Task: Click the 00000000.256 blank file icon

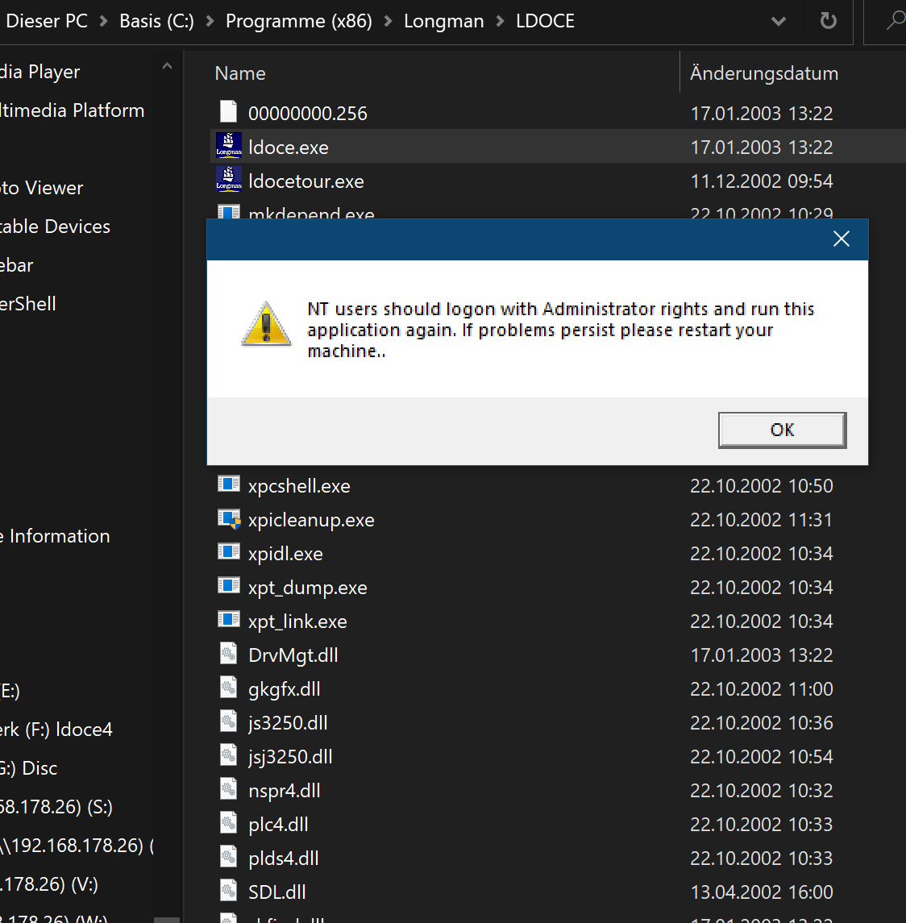Action: [x=228, y=112]
